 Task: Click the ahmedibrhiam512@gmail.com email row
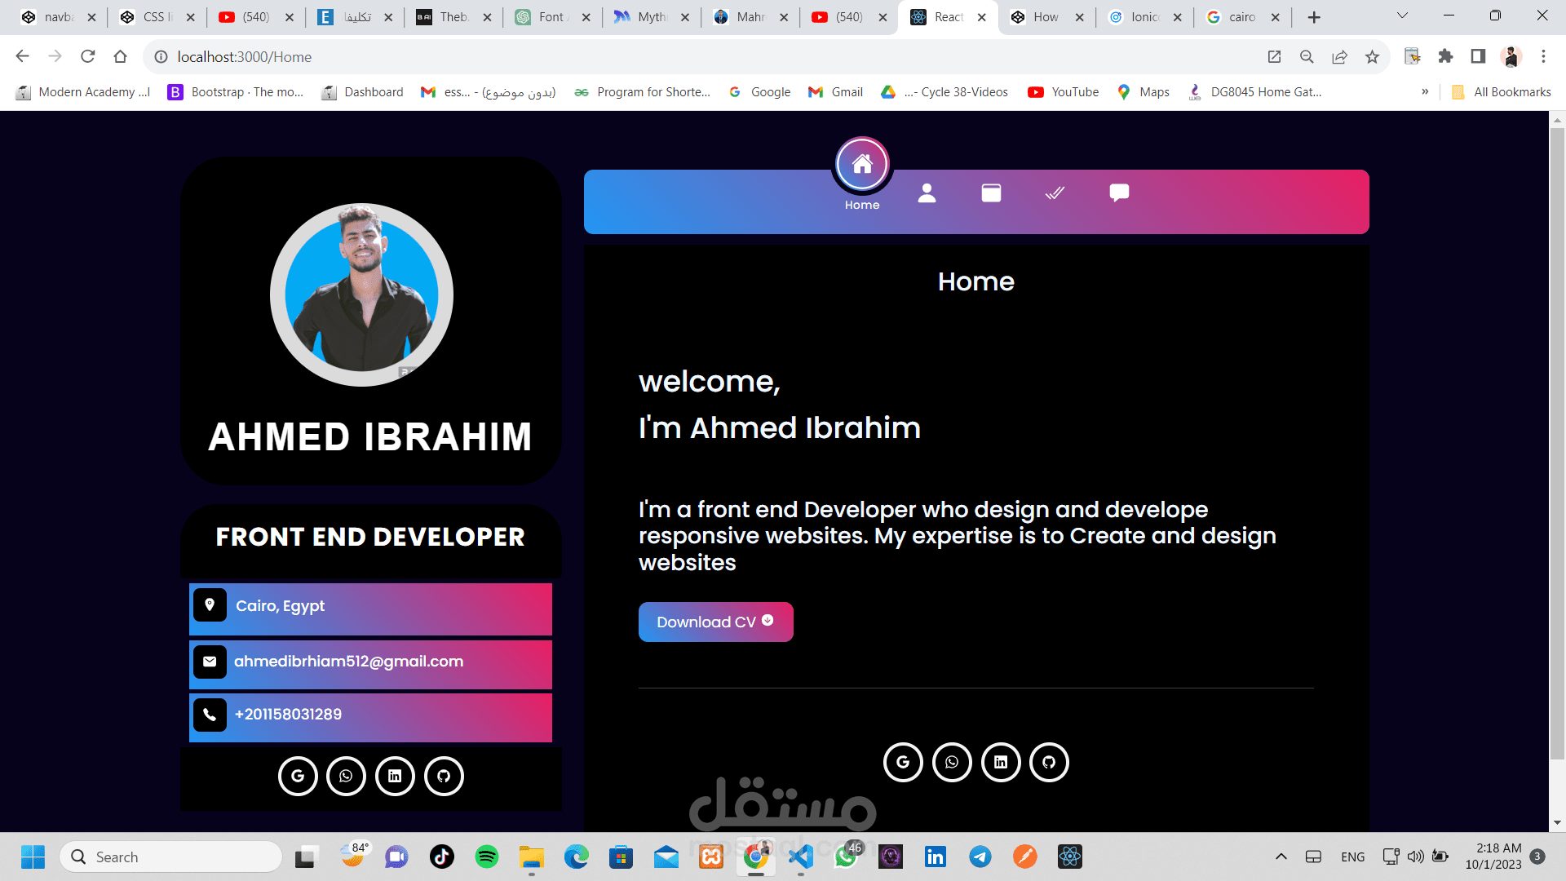point(370,662)
